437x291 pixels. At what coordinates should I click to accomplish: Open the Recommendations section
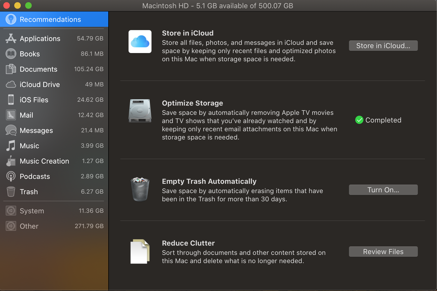(x=54, y=19)
